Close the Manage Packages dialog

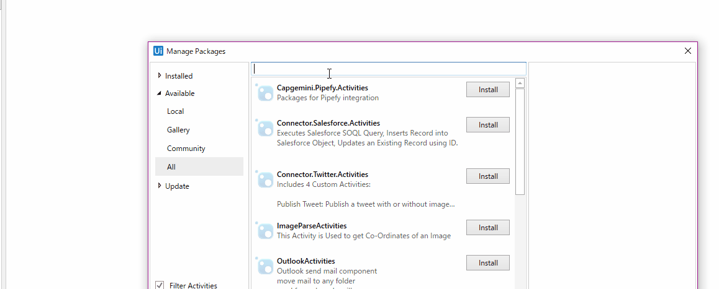[x=687, y=51]
